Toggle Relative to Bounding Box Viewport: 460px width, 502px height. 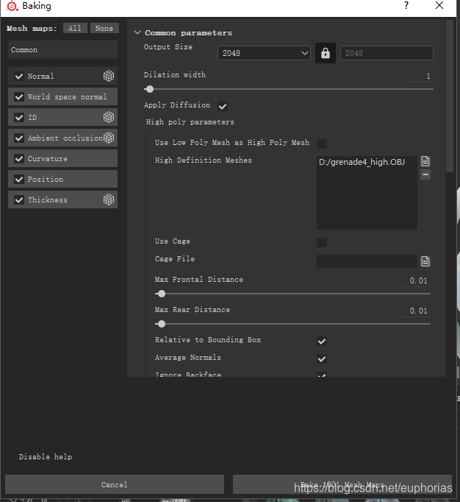pyautogui.click(x=322, y=342)
